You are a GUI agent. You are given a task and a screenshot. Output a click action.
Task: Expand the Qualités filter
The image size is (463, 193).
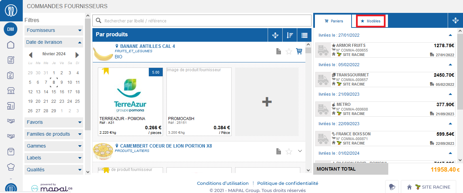point(54,170)
